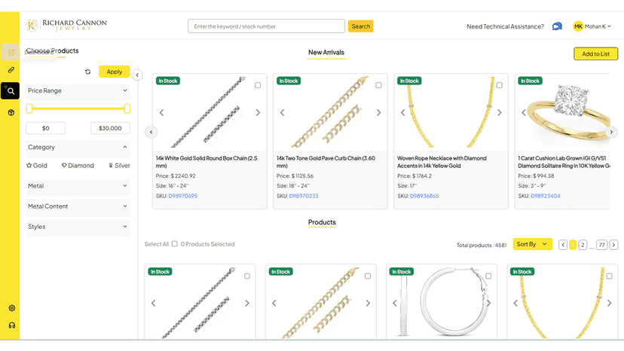The image size is (624, 351).
Task: Expand the Price Range filter
Action: [78, 90]
